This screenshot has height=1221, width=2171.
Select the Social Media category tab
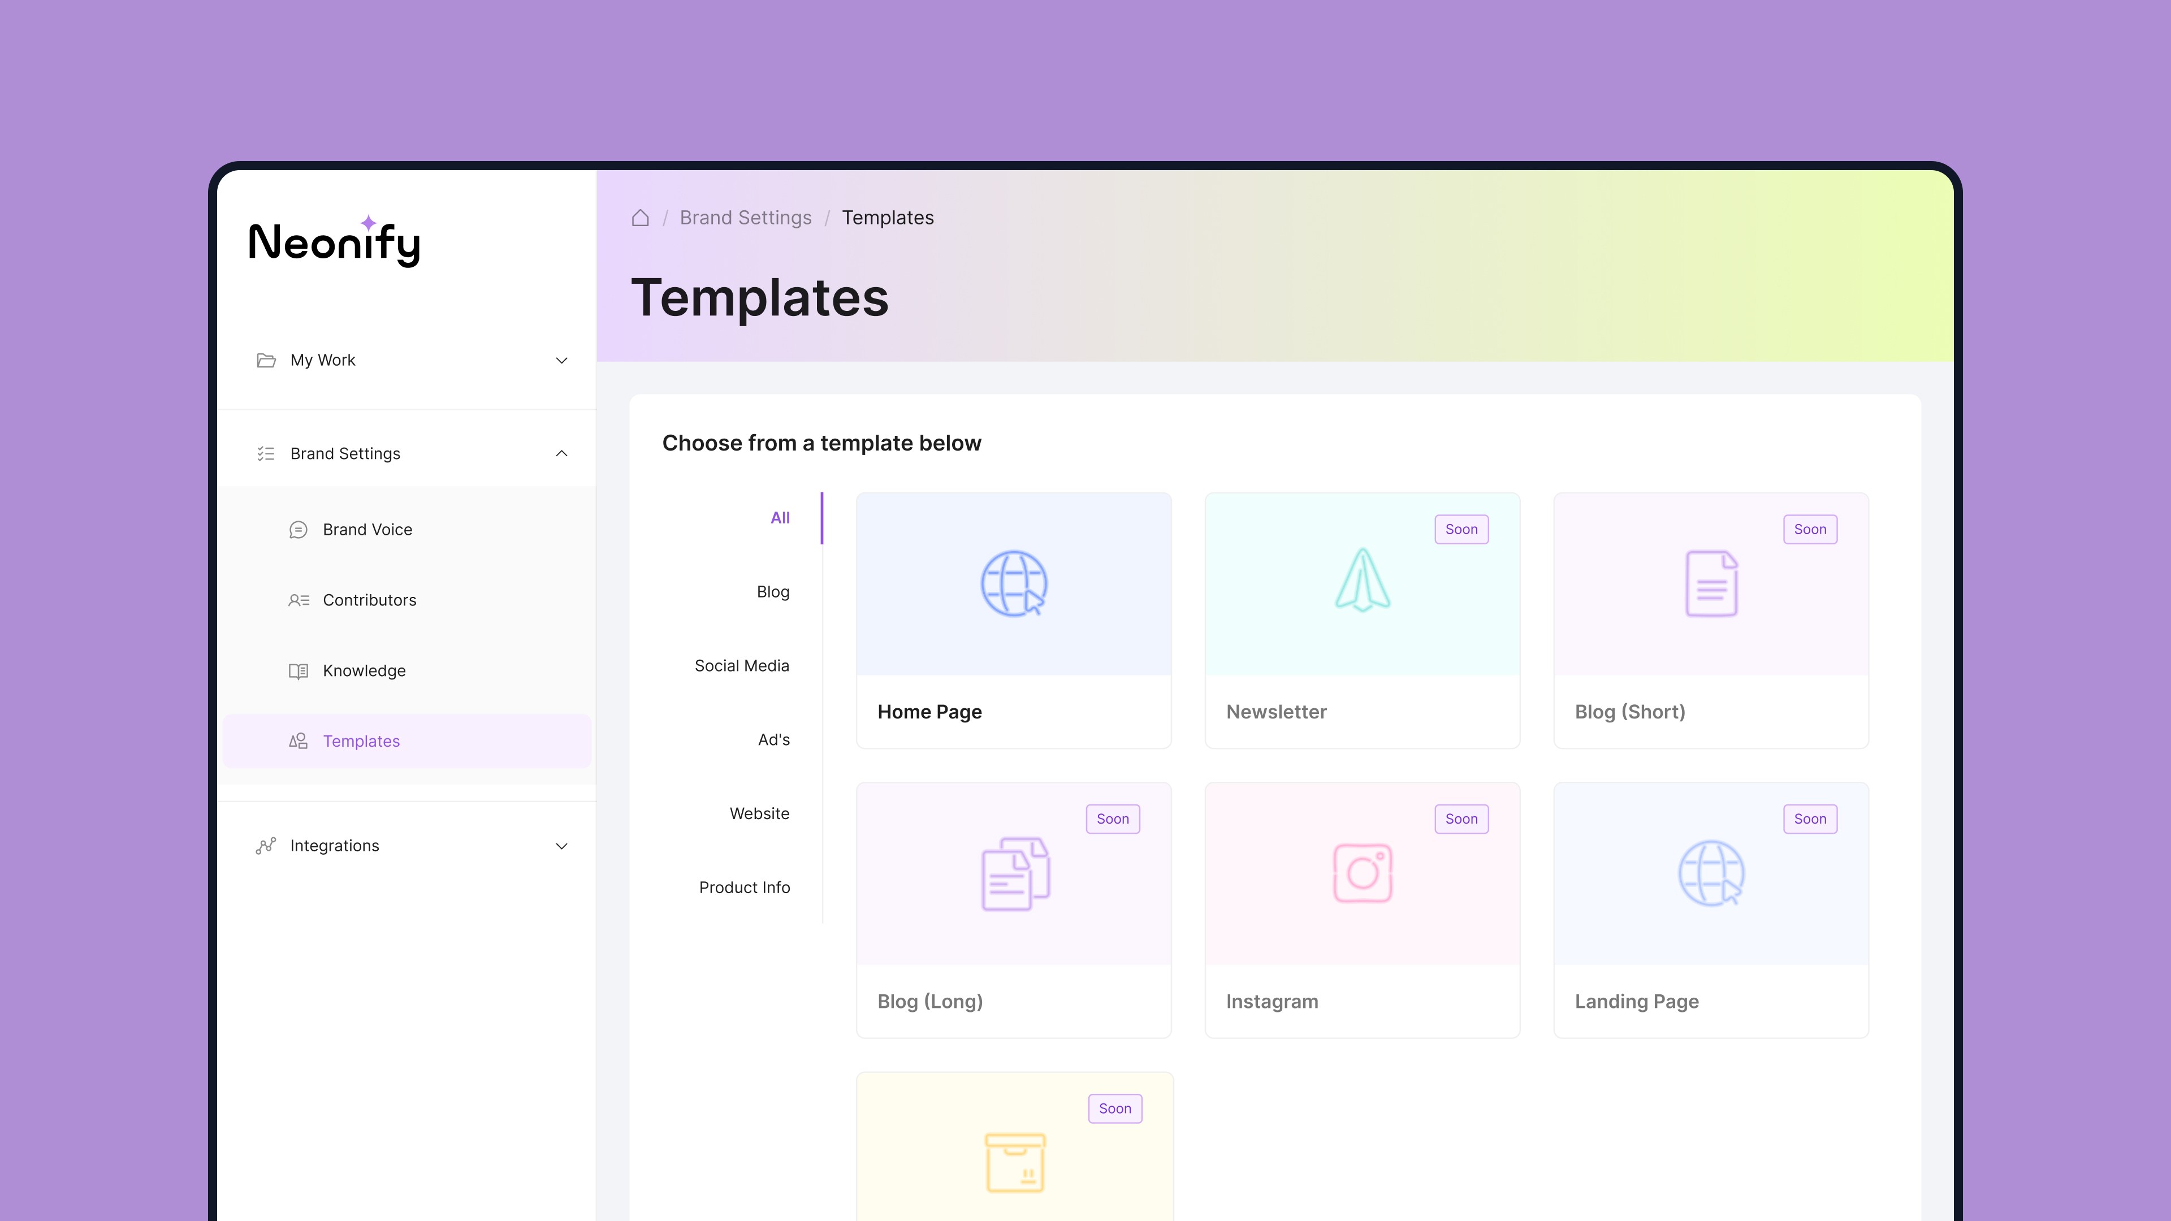pos(742,666)
